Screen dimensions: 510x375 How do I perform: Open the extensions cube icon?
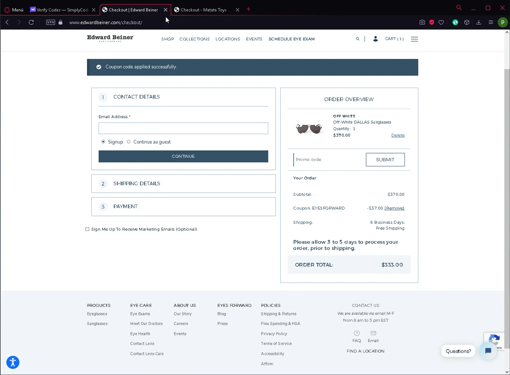coord(467,22)
